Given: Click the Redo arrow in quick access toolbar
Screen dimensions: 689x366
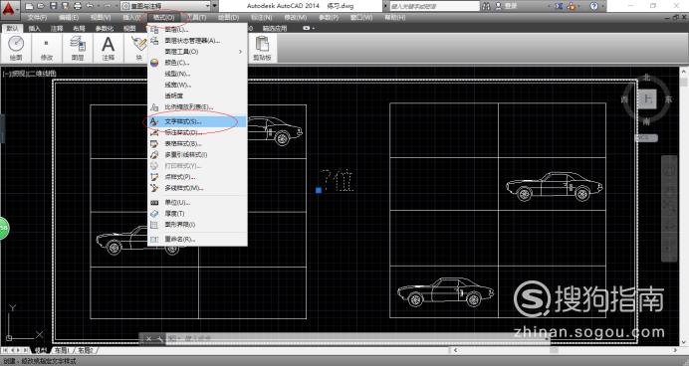Looking at the screenshot, I should 107,6.
